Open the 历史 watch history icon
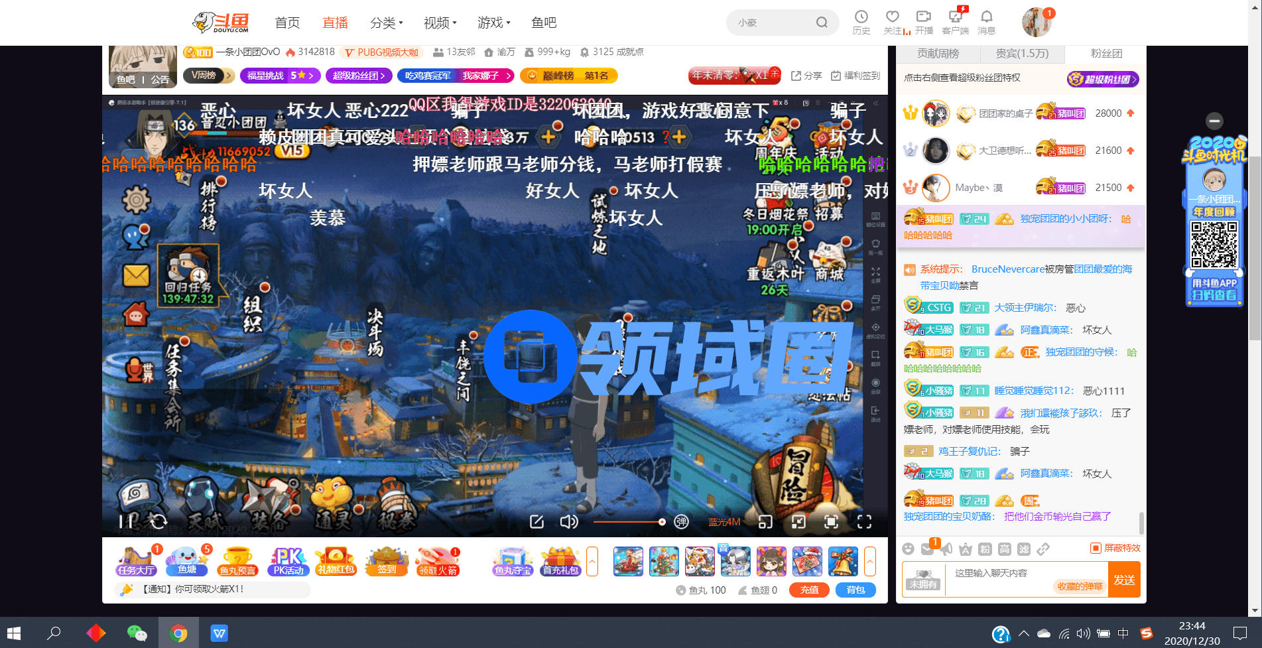Screen dimensions: 1262x648 point(861,22)
